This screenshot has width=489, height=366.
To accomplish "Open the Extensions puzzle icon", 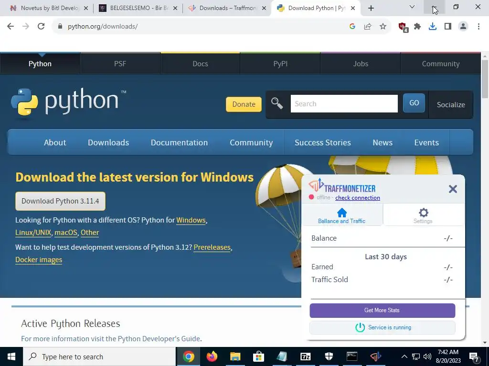I will (417, 27).
